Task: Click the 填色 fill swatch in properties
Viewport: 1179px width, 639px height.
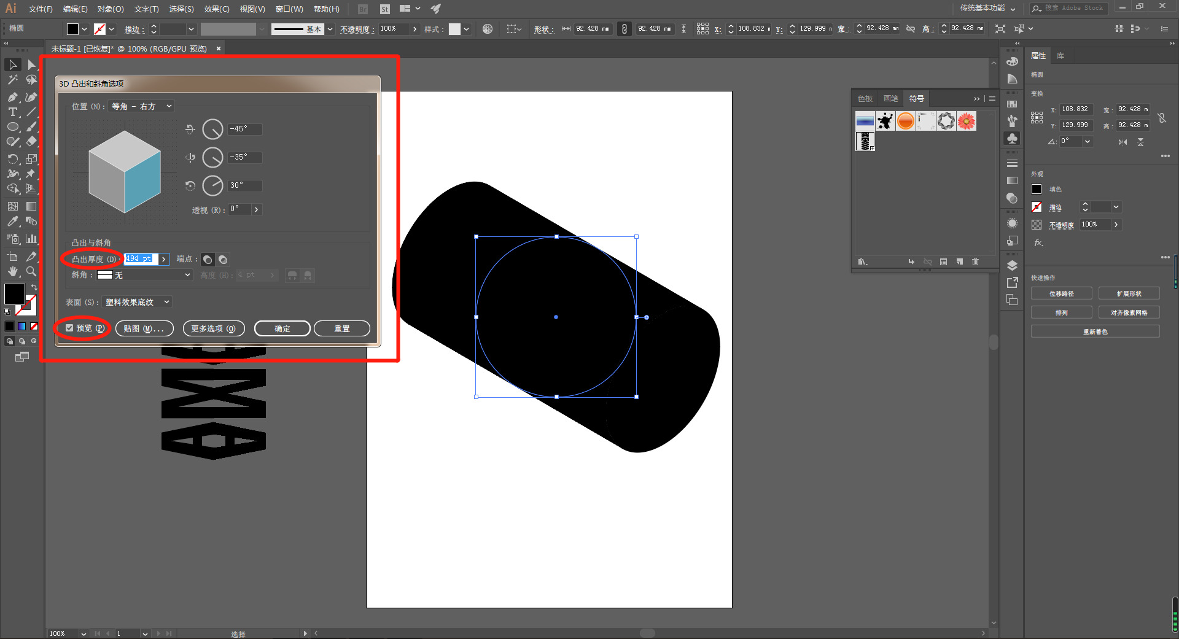Action: click(x=1037, y=190)
